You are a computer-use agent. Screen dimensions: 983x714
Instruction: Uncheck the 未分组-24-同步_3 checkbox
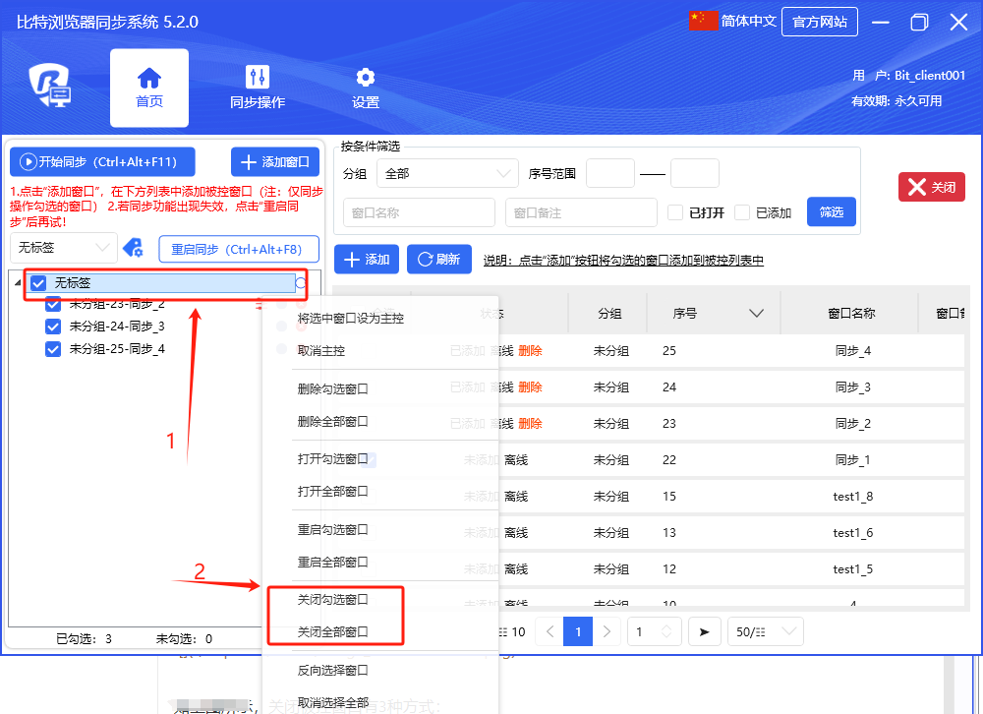point(54,327)
